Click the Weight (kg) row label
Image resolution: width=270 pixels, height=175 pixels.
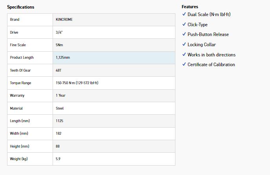point(18,159)
